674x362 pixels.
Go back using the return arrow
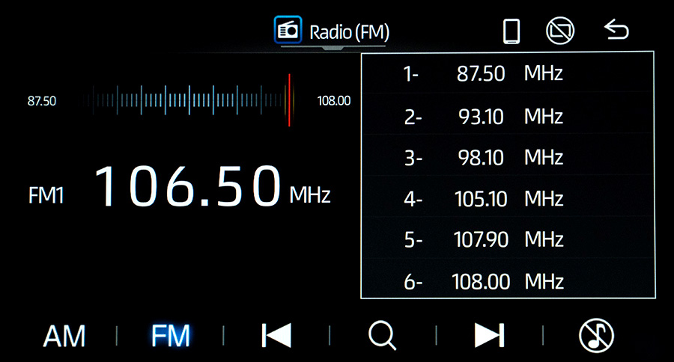(616, 31)
